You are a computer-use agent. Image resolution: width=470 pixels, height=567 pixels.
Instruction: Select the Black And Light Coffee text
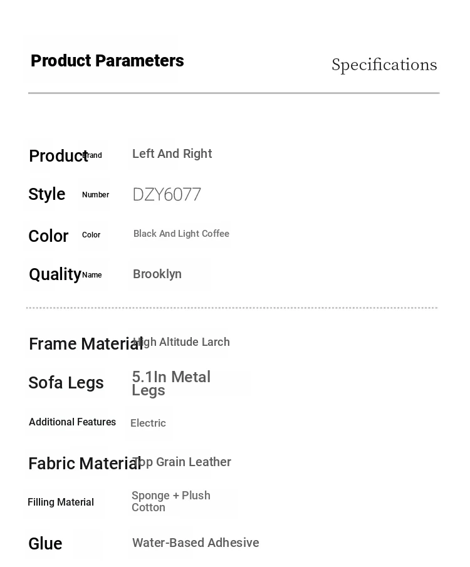click(181, 234)
